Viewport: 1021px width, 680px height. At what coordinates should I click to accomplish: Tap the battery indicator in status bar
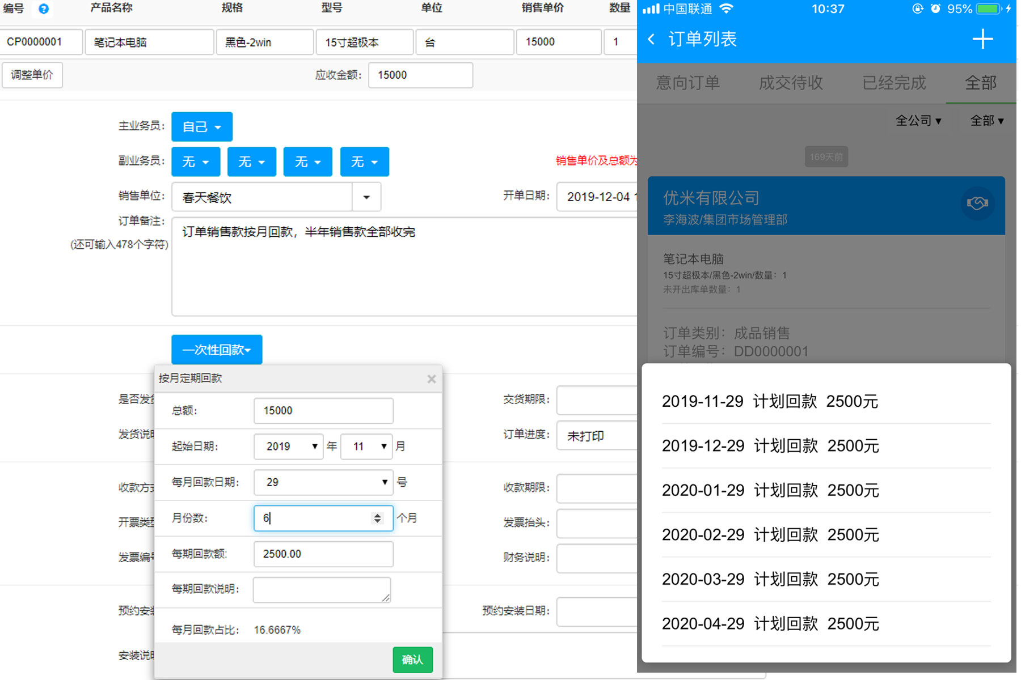pyautogui.click(x=990, y=9)
